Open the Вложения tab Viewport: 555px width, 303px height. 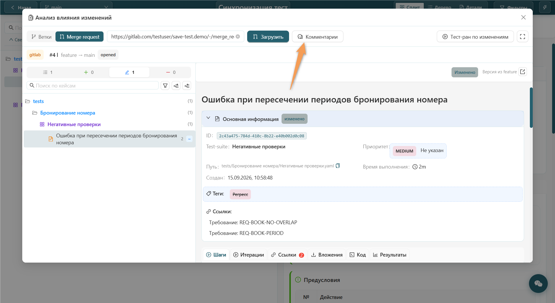pos(327,255)
